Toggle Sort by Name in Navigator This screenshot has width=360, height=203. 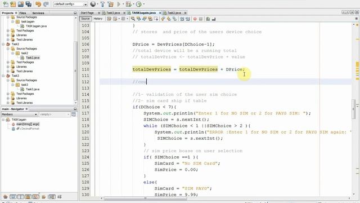pyautogui.click(x=52, y=197)
